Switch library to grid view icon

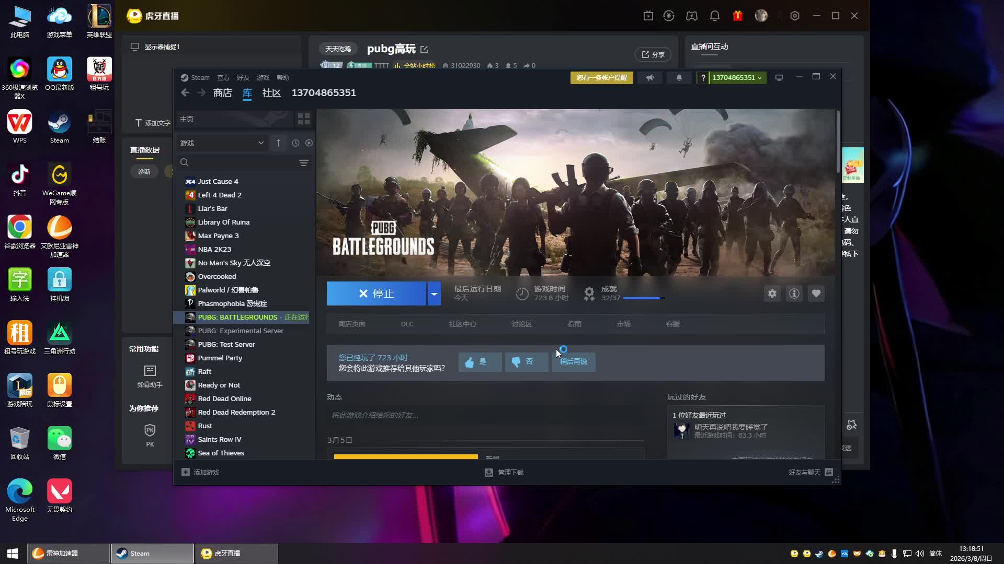tap(304, 119)
